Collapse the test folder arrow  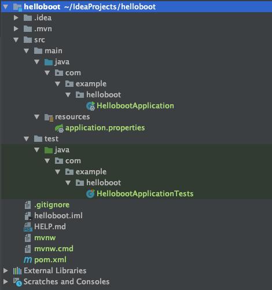click(x=27, y=139)
